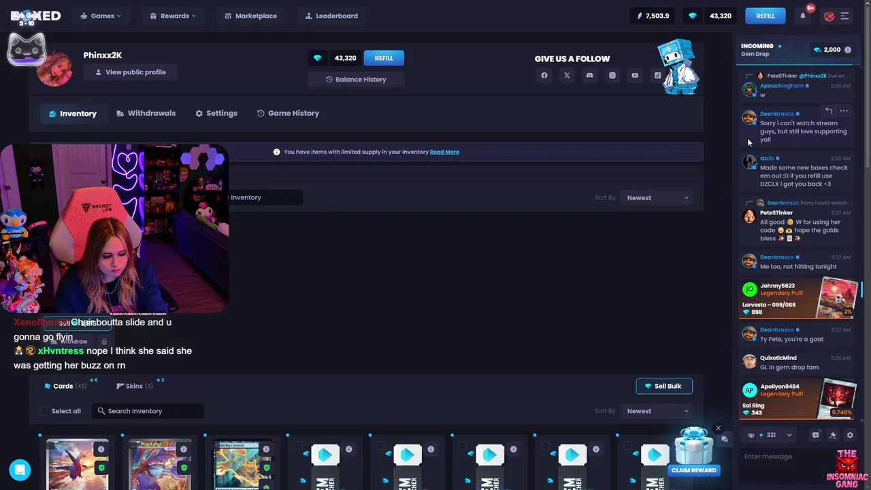
Task: Select the fourth gem voucher checkbox
Action: point(545,446)
